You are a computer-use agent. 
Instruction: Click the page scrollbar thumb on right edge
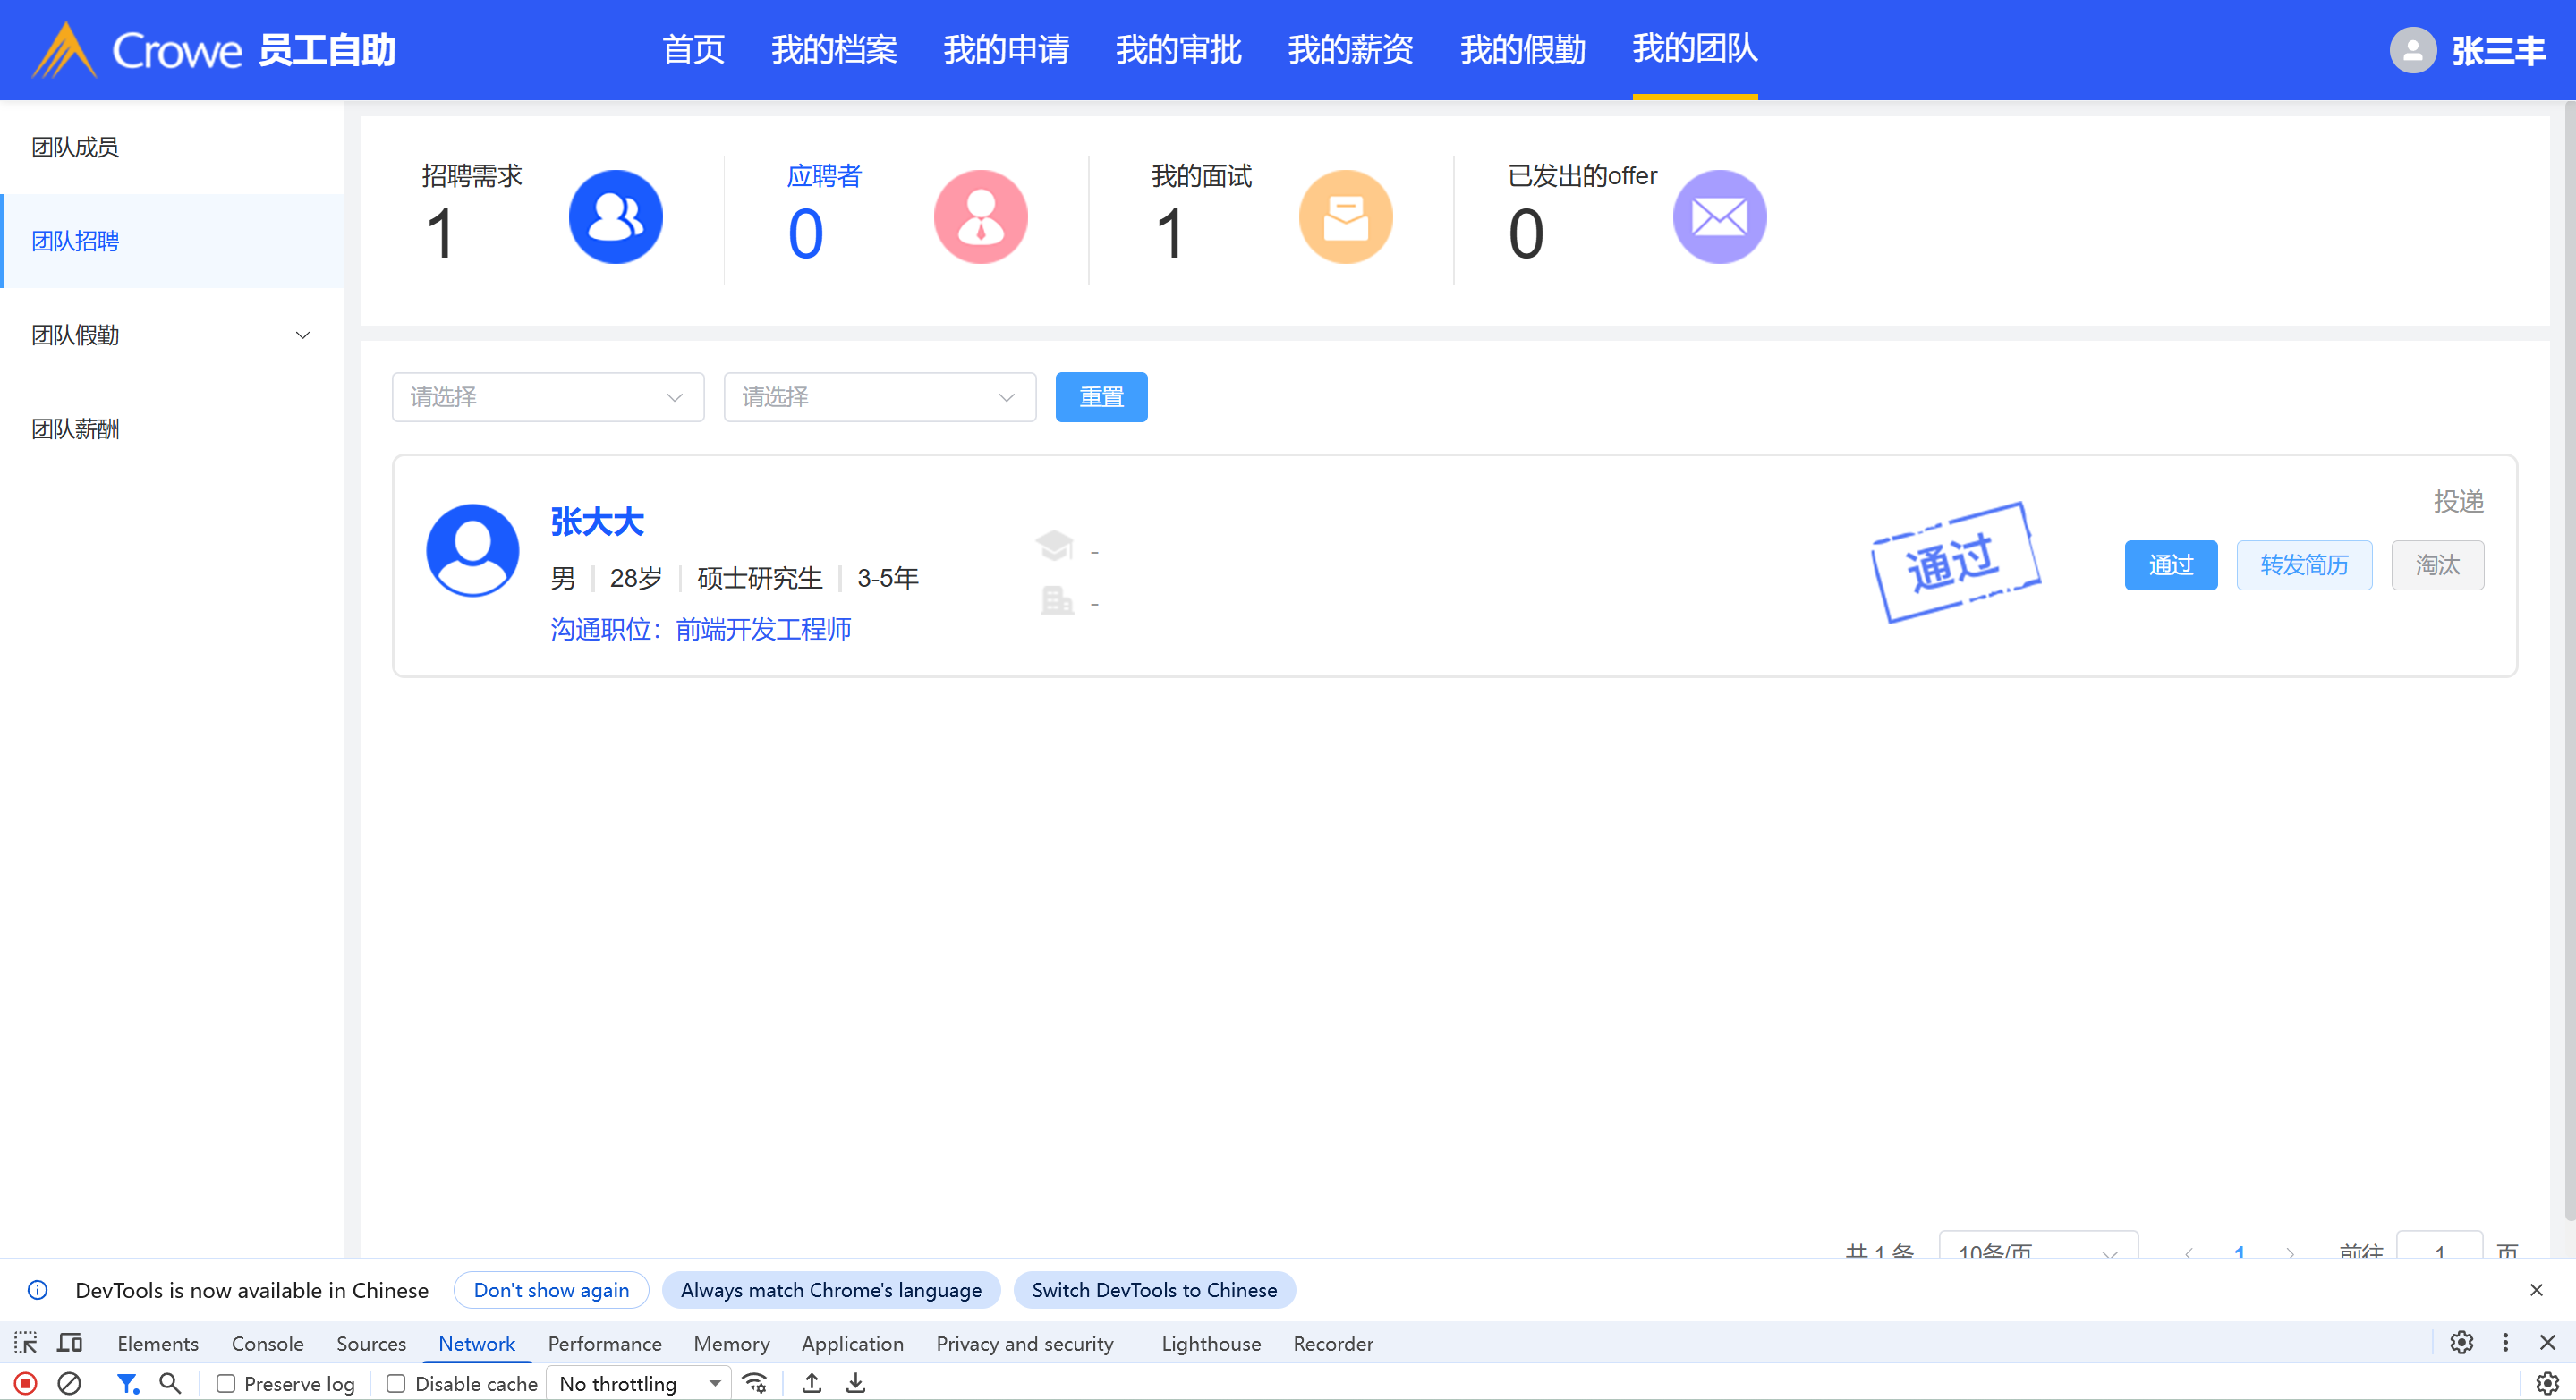tap(2568, 660)
